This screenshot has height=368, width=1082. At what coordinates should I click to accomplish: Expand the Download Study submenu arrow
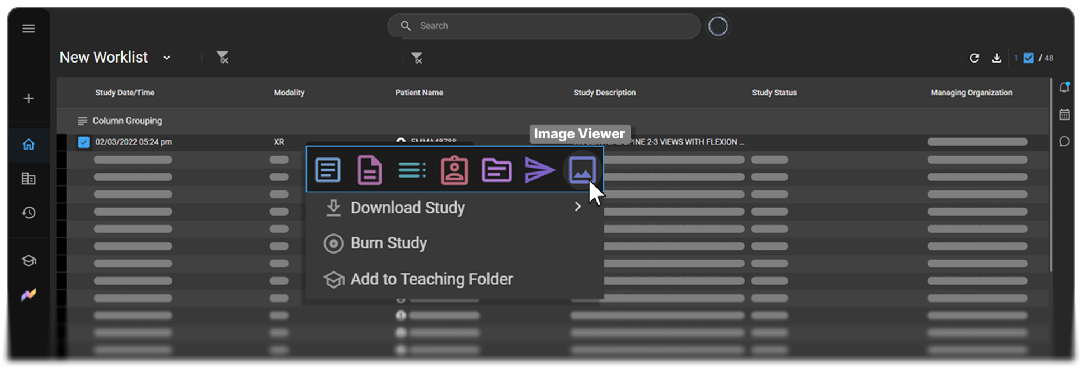[577, 207]
